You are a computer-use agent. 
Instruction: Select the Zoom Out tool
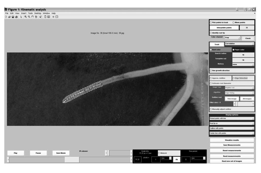point(29,17)
